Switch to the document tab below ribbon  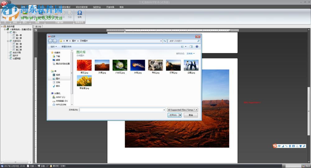(x=38, y=26)
